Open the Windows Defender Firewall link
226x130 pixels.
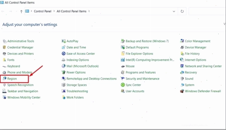(203, 91)
